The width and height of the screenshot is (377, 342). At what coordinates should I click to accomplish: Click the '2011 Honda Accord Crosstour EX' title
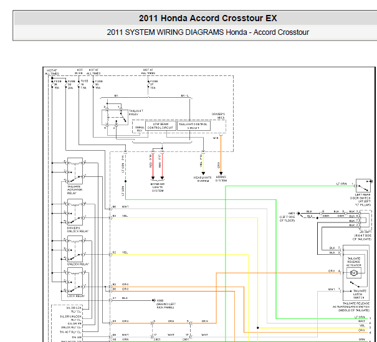click(208, 18)
